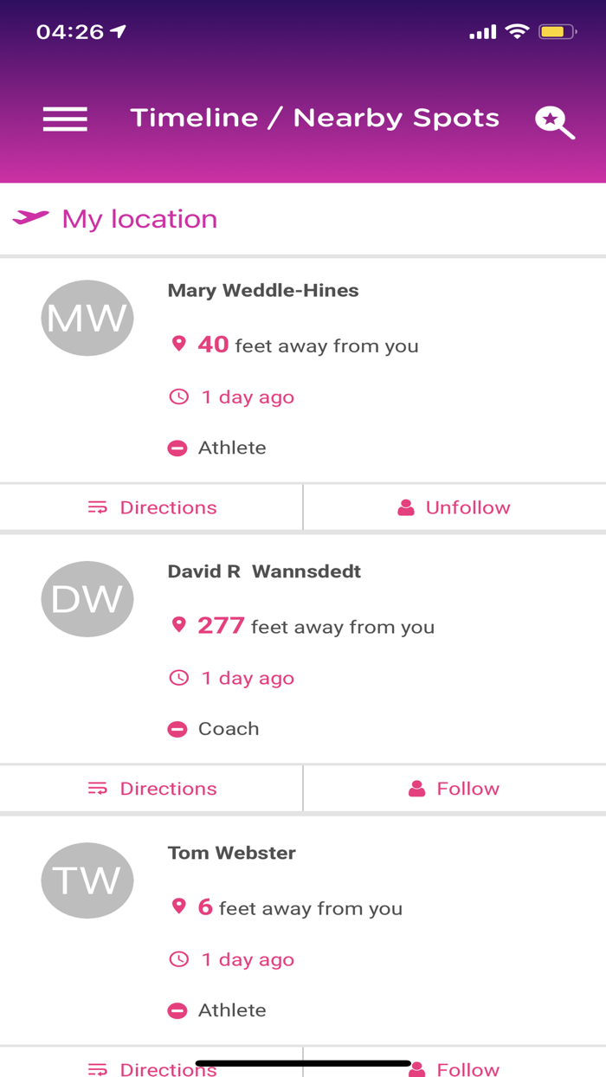Tap the airplane icon next to My location

33,218
